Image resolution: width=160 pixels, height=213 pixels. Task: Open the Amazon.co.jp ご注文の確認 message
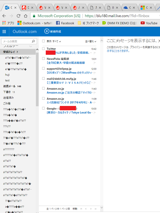point(70,93)
